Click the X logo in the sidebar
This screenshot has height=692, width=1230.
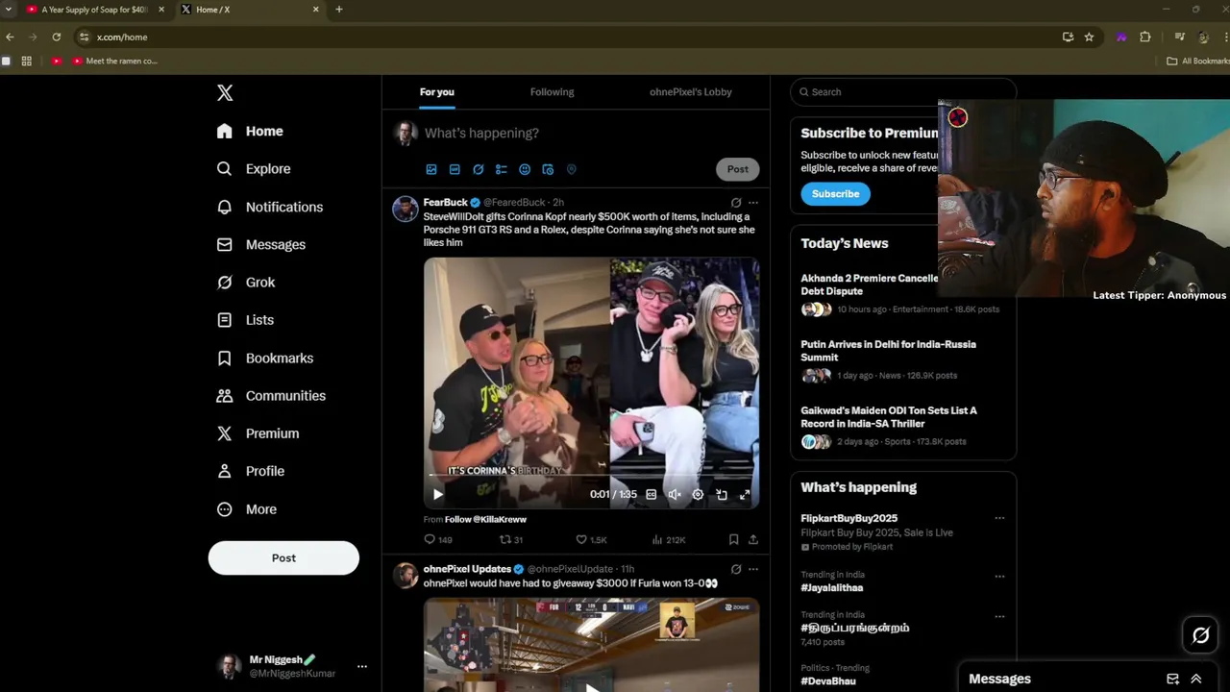coord(225,93)
